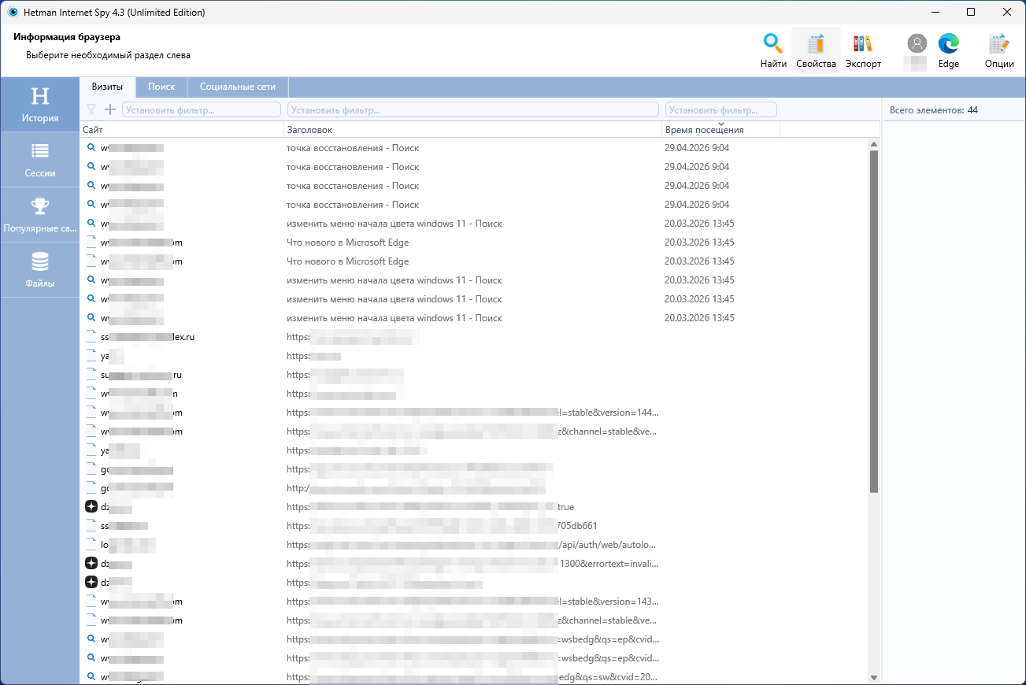Sort by the Время посещения column header
Image resolution: width=1026 pixels, height=685 pixels.
(721, 130)
